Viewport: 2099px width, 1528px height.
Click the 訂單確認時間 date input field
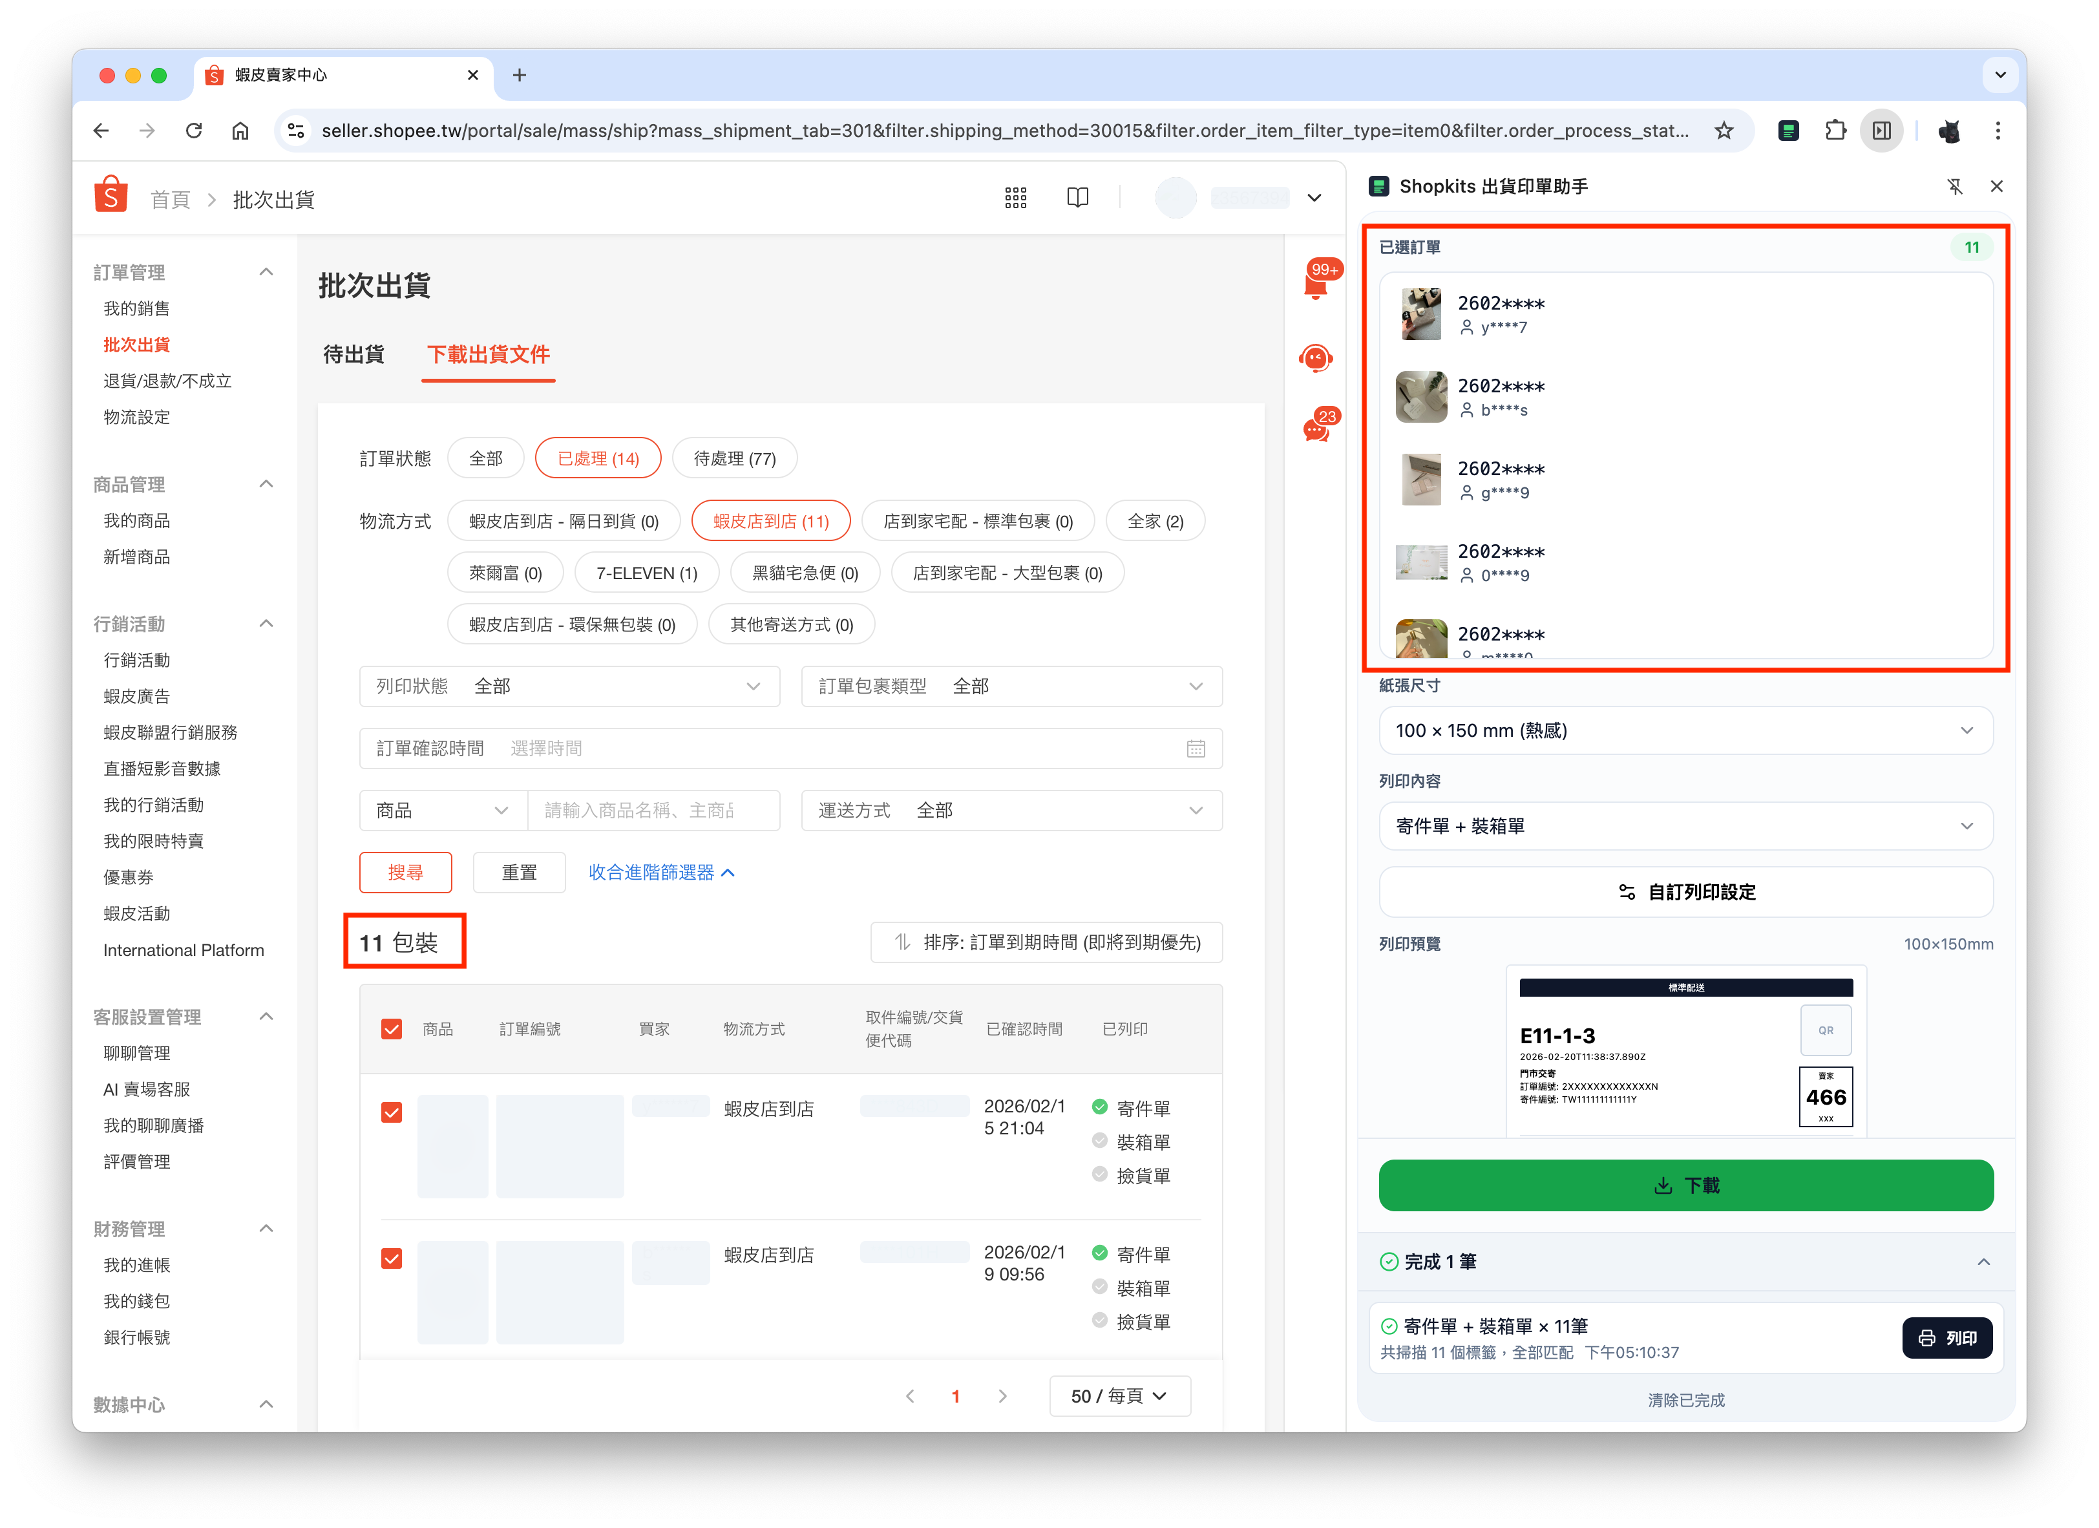click(x=790, y=748)
